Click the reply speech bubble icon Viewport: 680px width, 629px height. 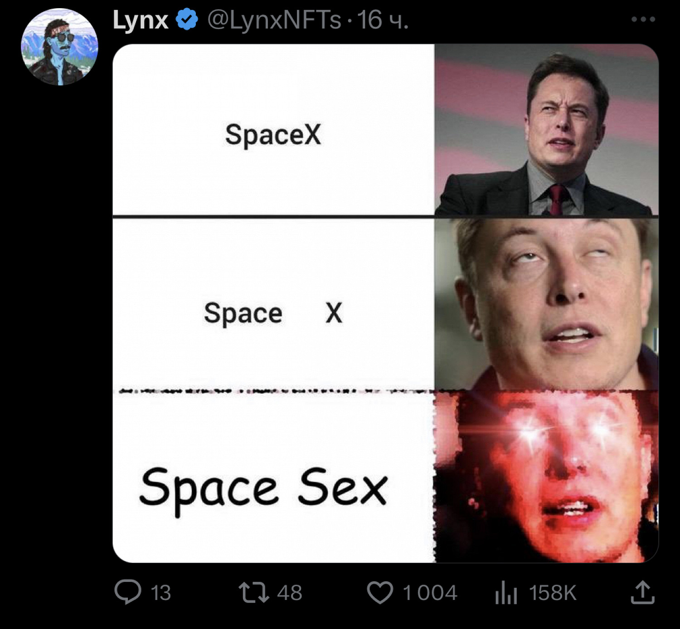[128, 593]
